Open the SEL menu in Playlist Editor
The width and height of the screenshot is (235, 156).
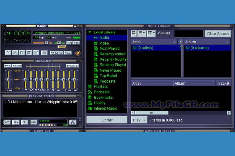(25, 122)
